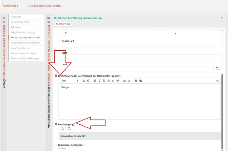
Task: Click the Bold formatting icon
Action: 95,81
